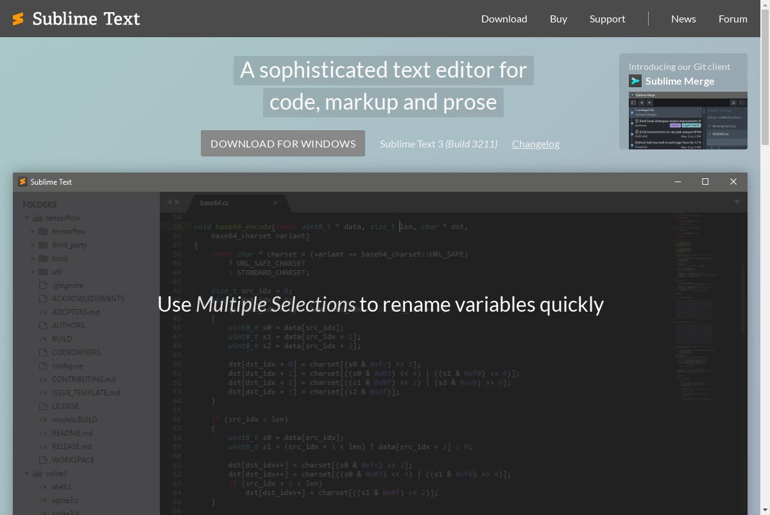This screenshot has width=770, height=515.
Task: Open the Buy page from navigation
Action: (558, 19)
